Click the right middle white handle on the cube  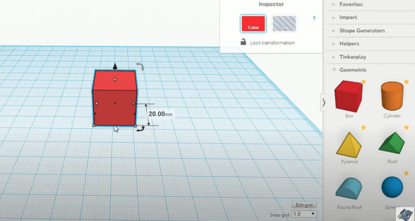click(134, 103)
